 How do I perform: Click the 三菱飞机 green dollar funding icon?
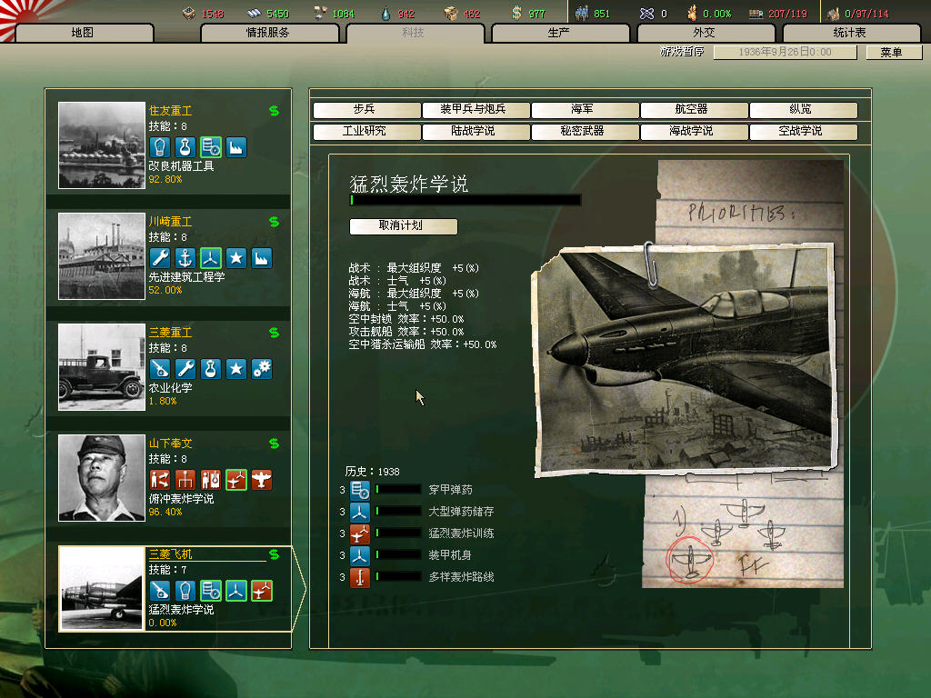[275, 554]
